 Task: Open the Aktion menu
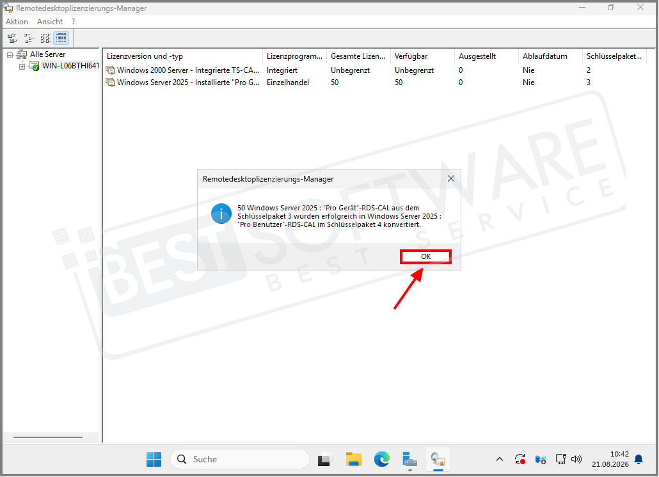pyautogui.click(x=17, y=21)
